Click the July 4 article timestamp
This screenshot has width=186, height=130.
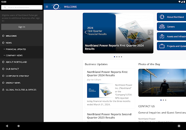pyautogui.click(x=94, y=80)
